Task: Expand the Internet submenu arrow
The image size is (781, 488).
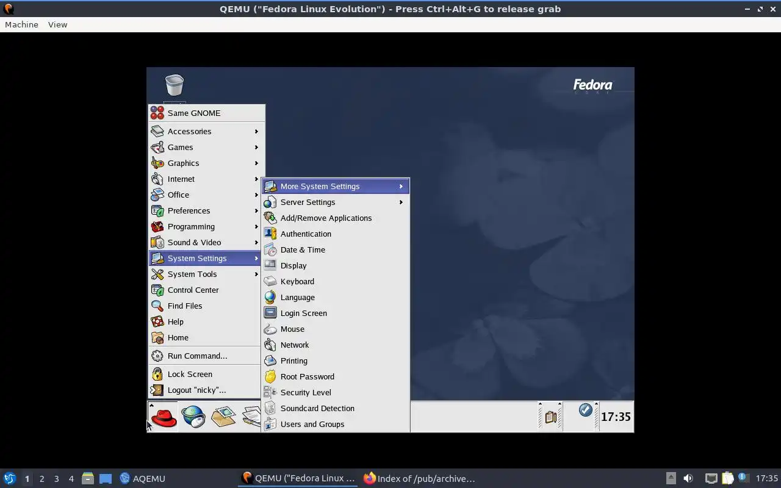Action: (256, 179)
